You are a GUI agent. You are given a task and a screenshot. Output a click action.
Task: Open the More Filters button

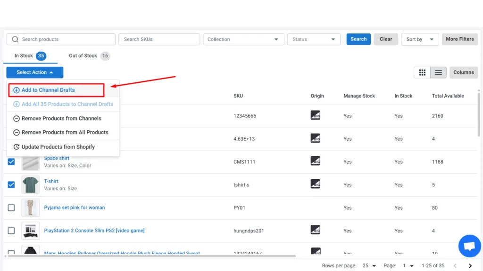460,39
